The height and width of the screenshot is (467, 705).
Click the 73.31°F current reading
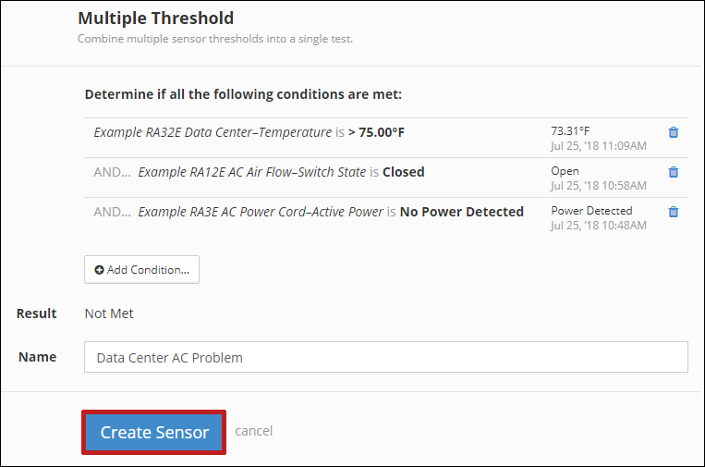tap(570, 130)
